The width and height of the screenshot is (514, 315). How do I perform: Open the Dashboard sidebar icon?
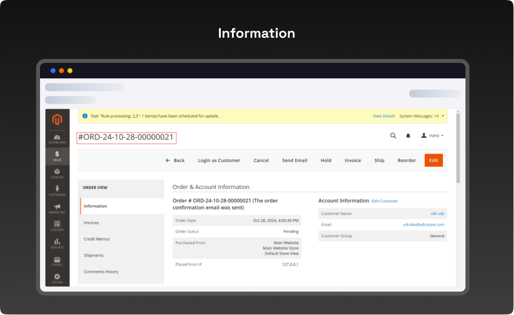[x=57, y=139]
